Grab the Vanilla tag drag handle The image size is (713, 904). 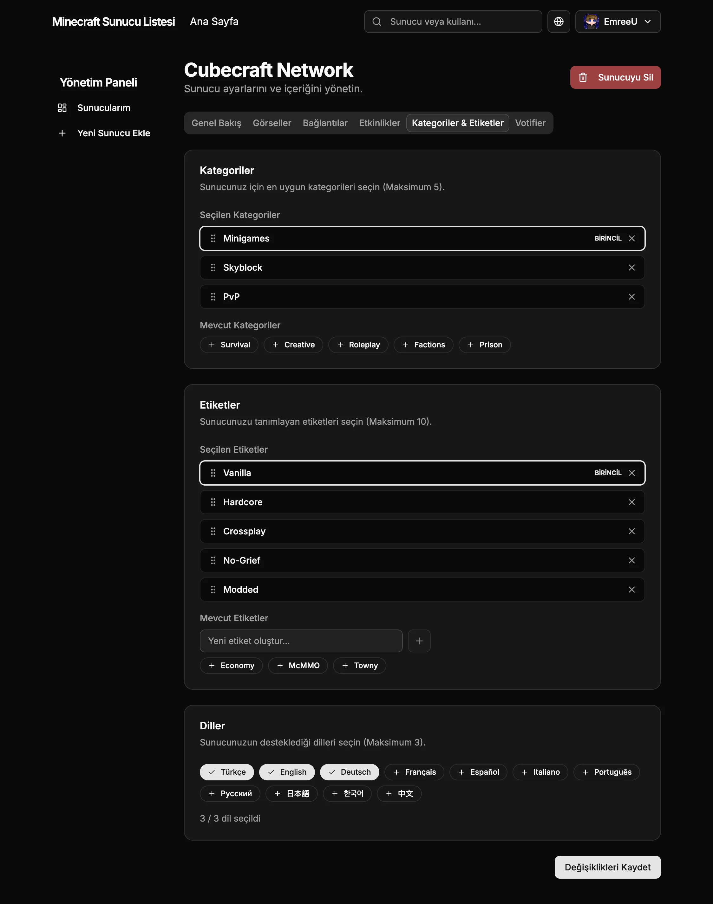[213, 473]
